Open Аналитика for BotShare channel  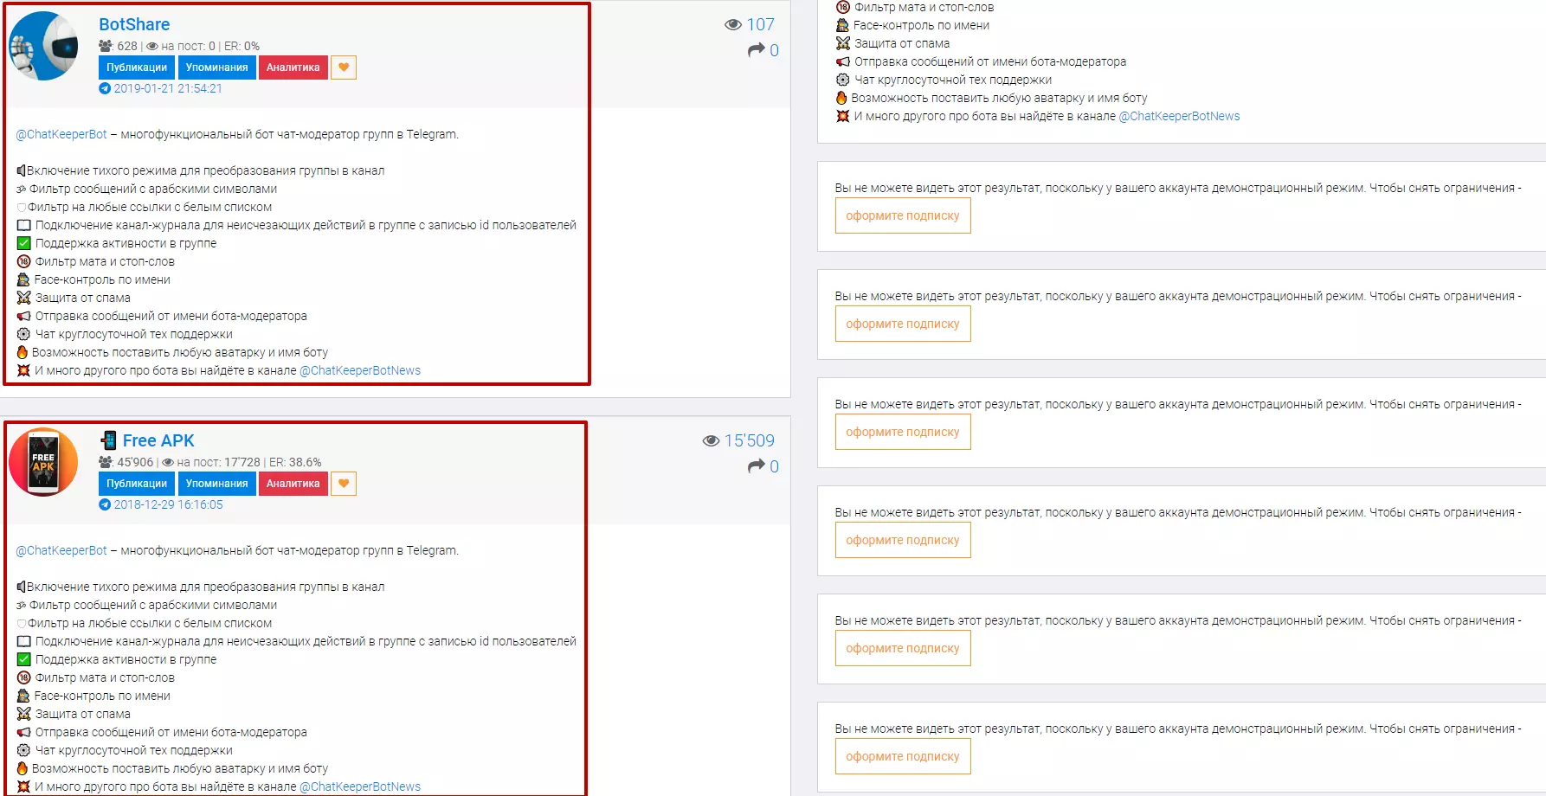pyautogui.click(x=293, y=67)
